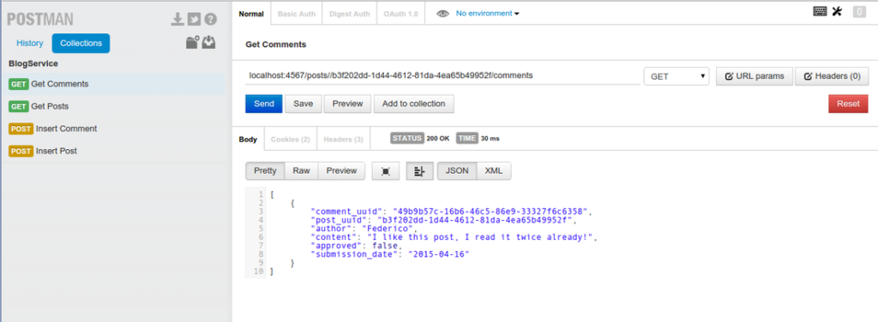Switch to Basic Auth tab
878x322 pixels.
tap(297, 14)
